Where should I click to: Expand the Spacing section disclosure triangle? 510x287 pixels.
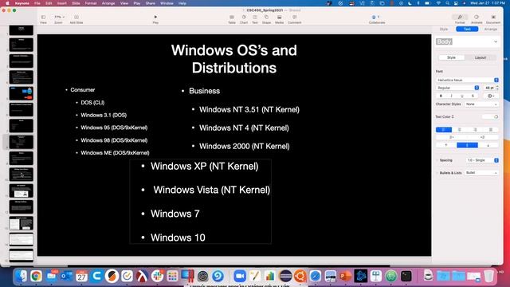(x=437, y=160)
